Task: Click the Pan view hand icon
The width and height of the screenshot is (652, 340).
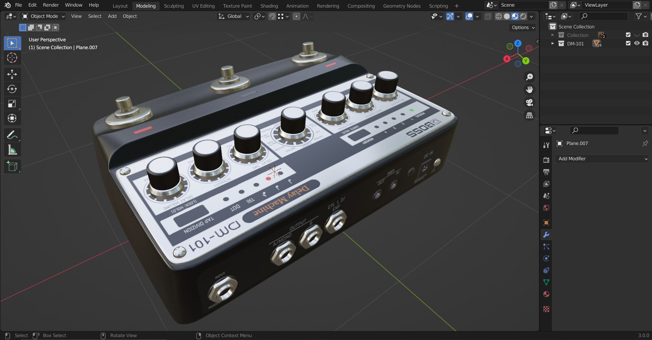Action: [529, 90]
